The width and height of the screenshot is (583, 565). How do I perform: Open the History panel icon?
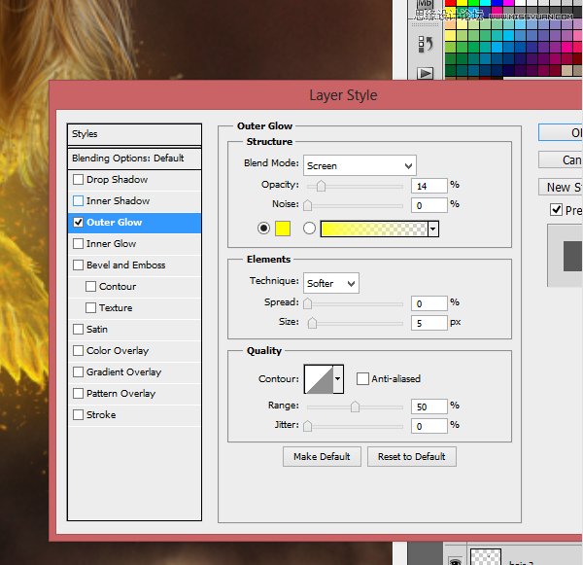pos(425,44)
